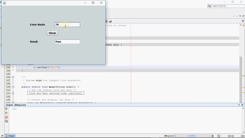
Task: Open the search magnifier dropdown
Action: (x=209, y=6)
